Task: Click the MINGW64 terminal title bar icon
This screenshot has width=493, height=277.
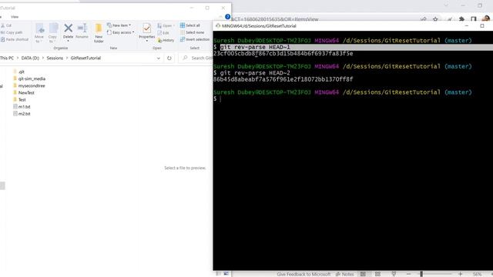Action: point(218,25)
